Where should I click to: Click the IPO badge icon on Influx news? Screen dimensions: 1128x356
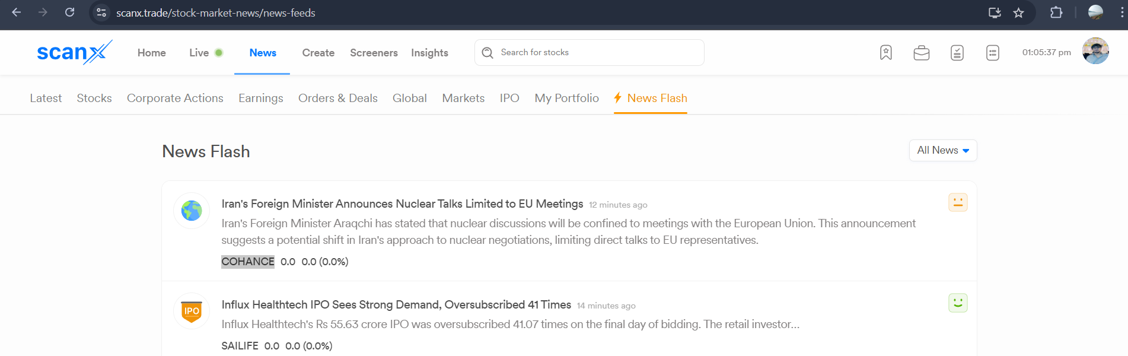tap(192, 311)
